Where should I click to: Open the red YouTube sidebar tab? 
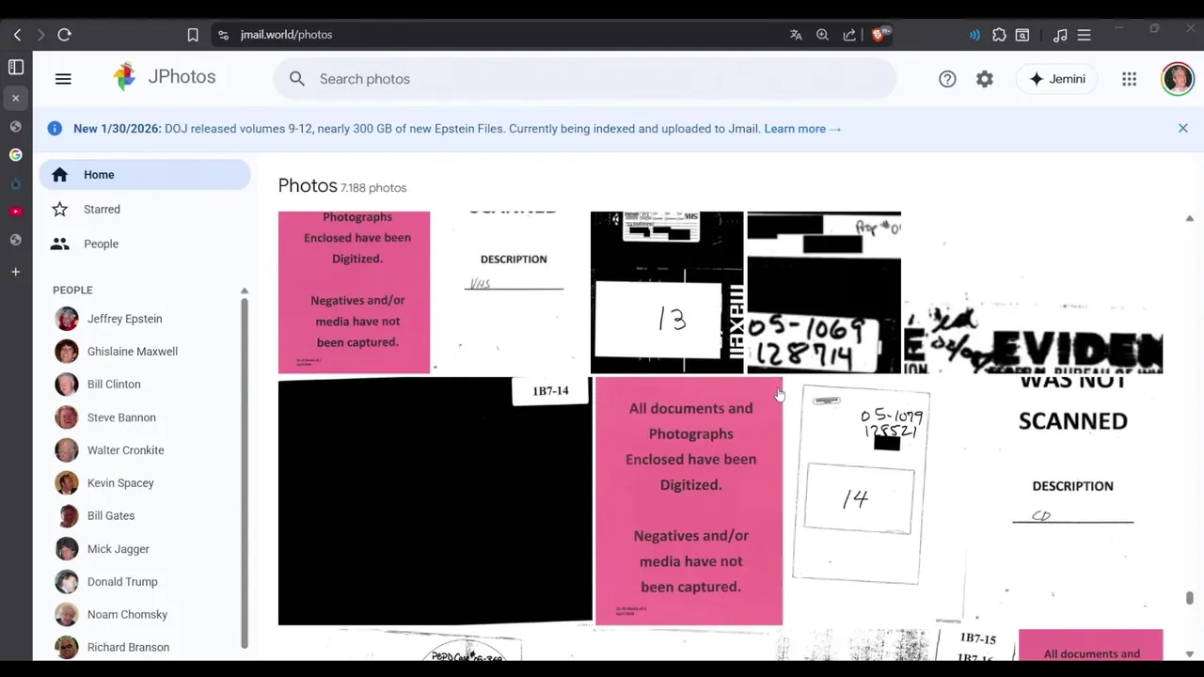16,211
